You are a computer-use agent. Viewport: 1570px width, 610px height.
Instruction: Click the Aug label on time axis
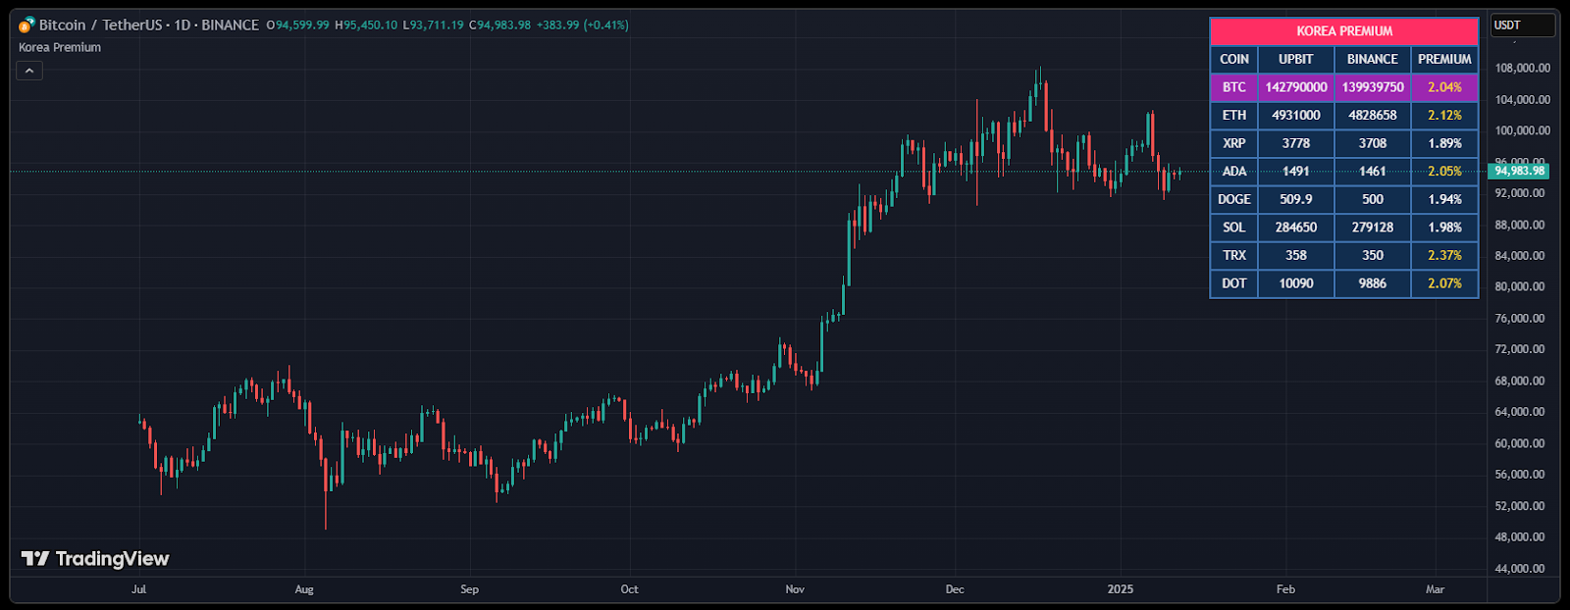tap(304, 589)
